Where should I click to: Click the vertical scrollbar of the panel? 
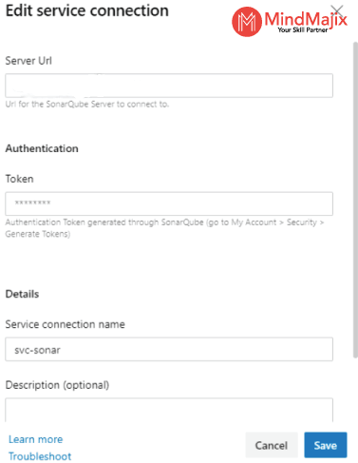click(355, 200)
